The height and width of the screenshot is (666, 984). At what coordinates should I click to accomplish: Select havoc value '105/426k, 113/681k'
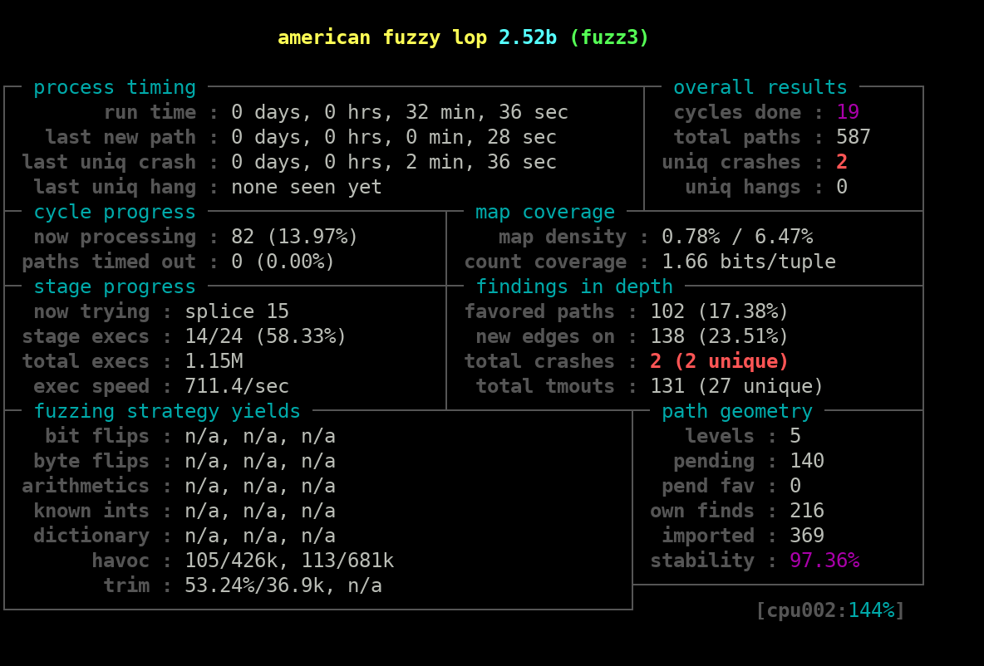pyautogui.click(x=289, y=561)
